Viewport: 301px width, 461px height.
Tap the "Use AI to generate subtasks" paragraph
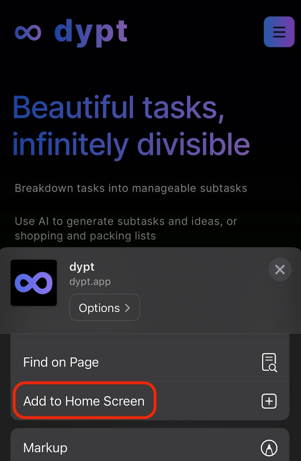click(126, 221)
